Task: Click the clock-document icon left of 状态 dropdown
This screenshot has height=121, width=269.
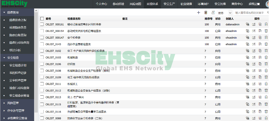Action: [x=213, y=12]
